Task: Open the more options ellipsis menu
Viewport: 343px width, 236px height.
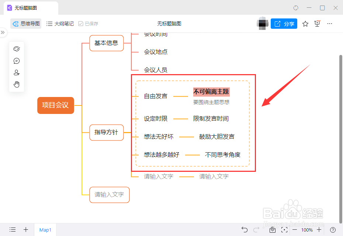Action: point(329,24)
